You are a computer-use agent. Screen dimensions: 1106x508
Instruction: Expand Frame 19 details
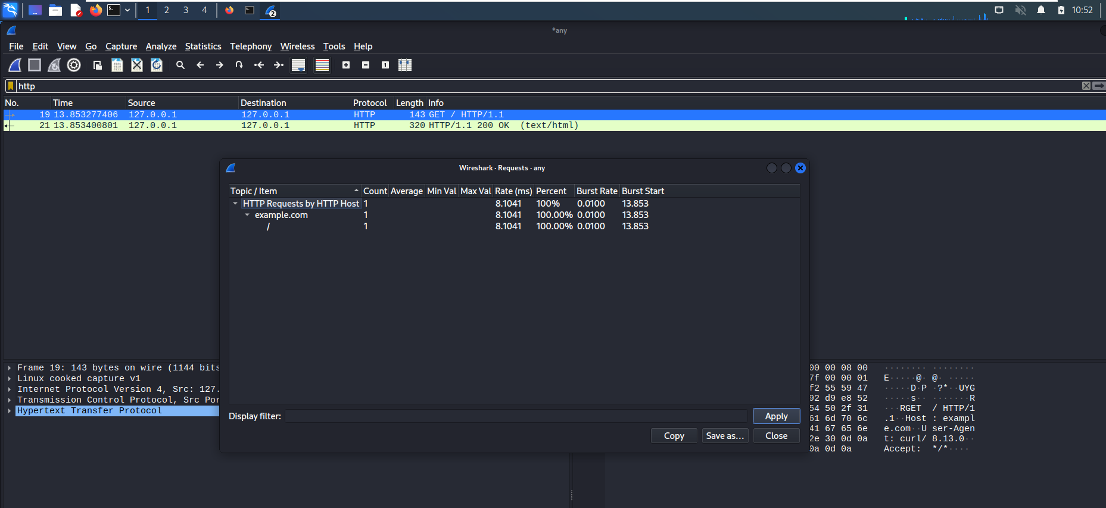(10, 368)
